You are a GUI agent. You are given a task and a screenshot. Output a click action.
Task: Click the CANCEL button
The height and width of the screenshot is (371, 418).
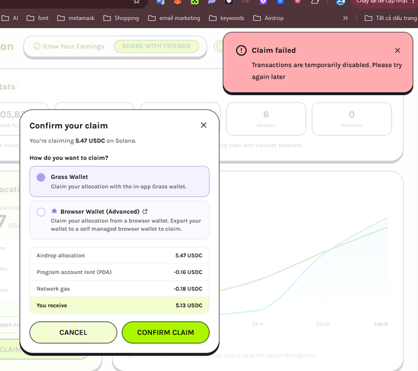[73, 332]
